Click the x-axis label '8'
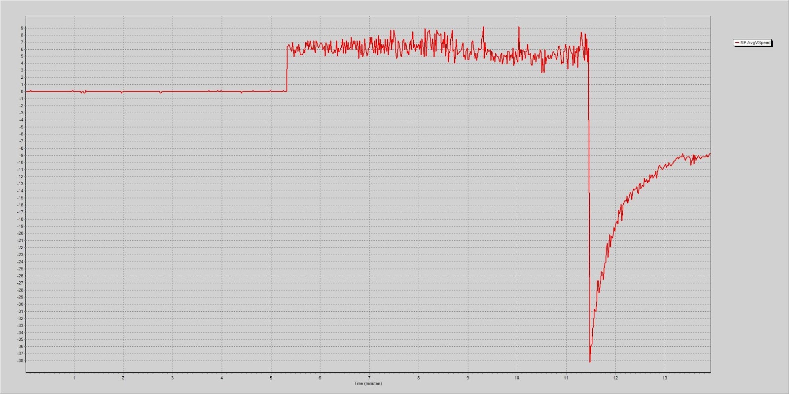 pos(419,378)
